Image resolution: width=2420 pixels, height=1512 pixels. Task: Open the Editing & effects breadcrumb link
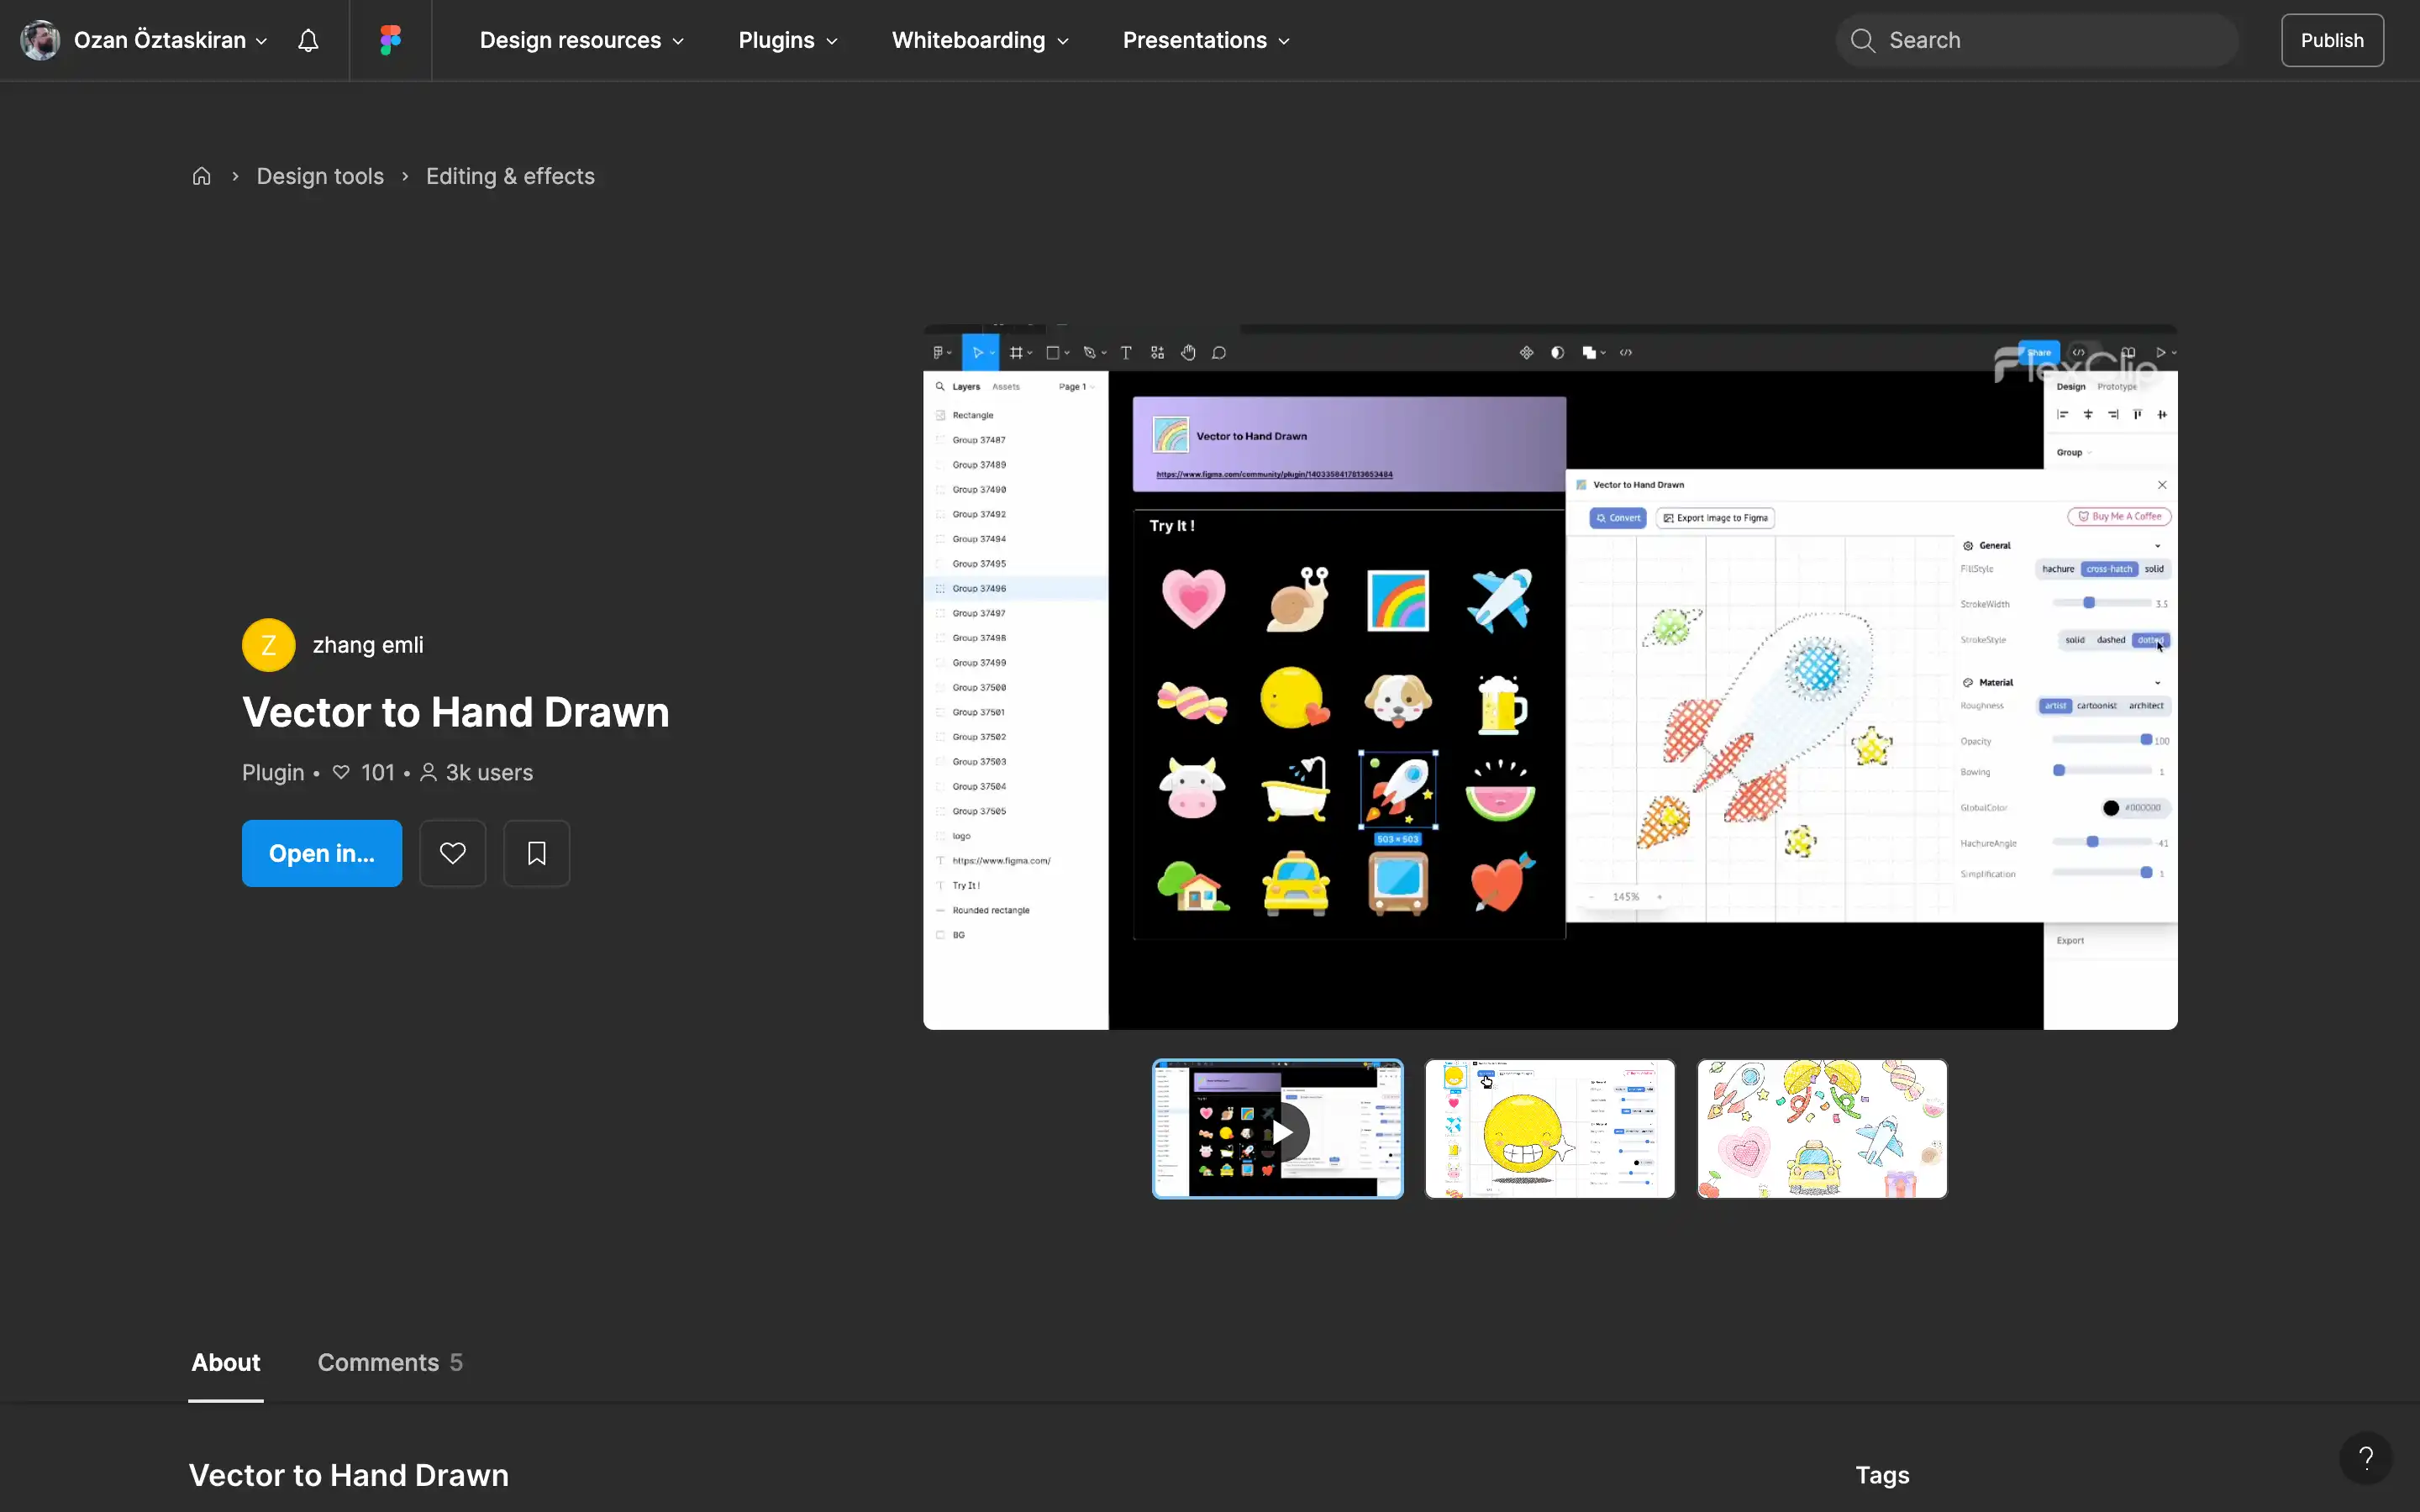click(510, 176)
